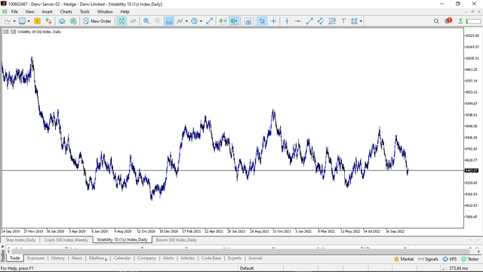
Task: Open the Calendar toolbox tab
Action: point(122,258)
